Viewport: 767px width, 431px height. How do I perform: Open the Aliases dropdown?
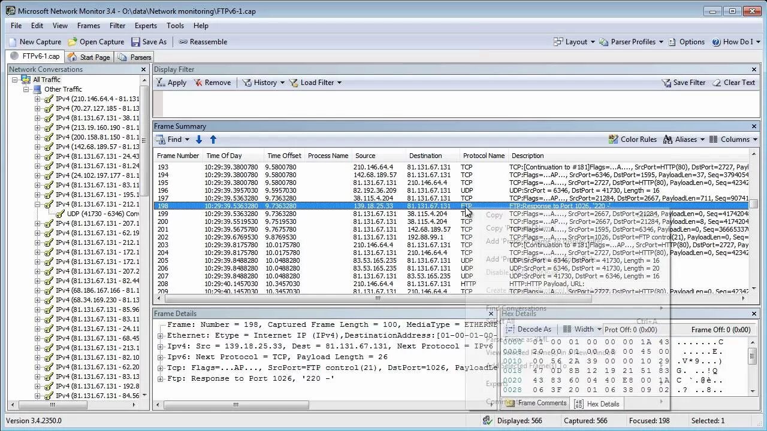pyautogui.click(x=684, y=139)
